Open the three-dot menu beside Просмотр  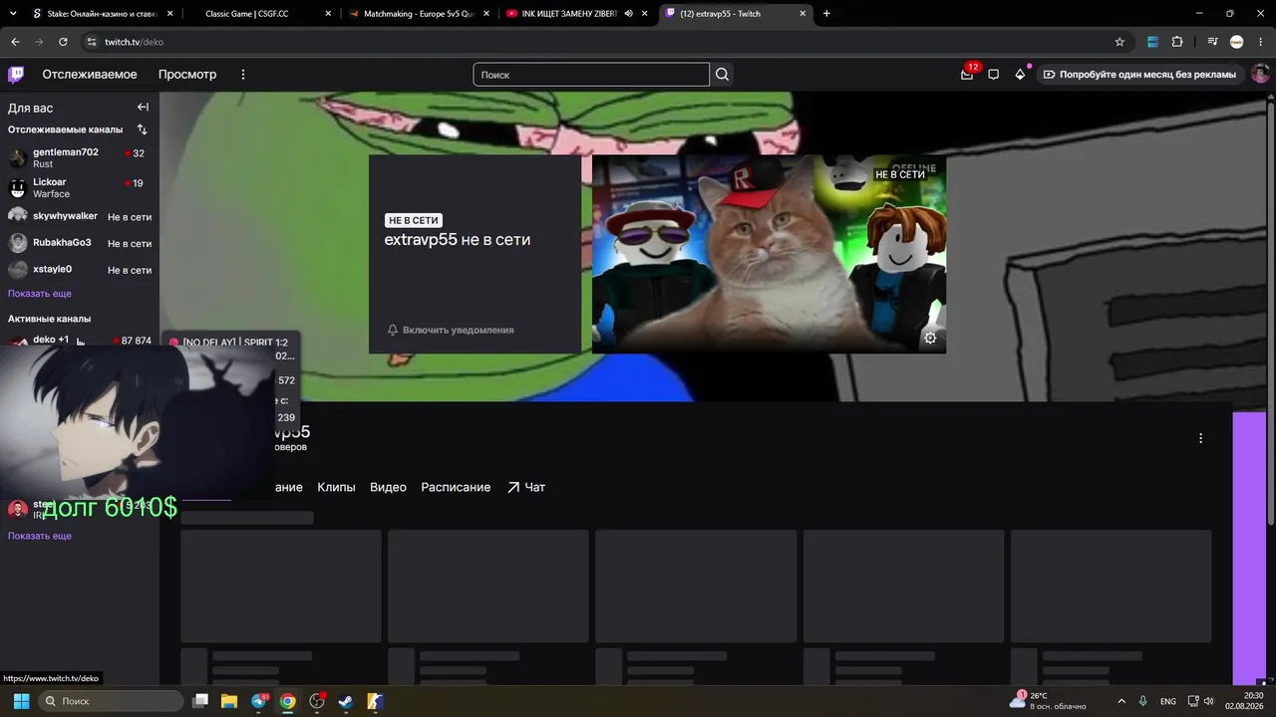pos(242,75)
